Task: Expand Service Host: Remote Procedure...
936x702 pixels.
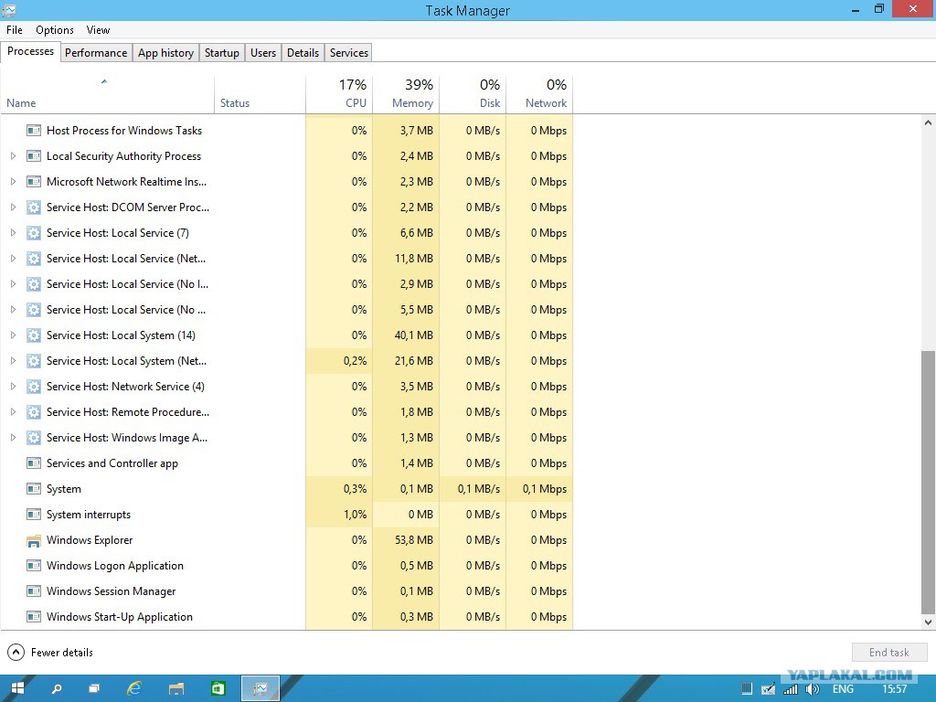Action: pyautogui.click(x=13, y=412)
